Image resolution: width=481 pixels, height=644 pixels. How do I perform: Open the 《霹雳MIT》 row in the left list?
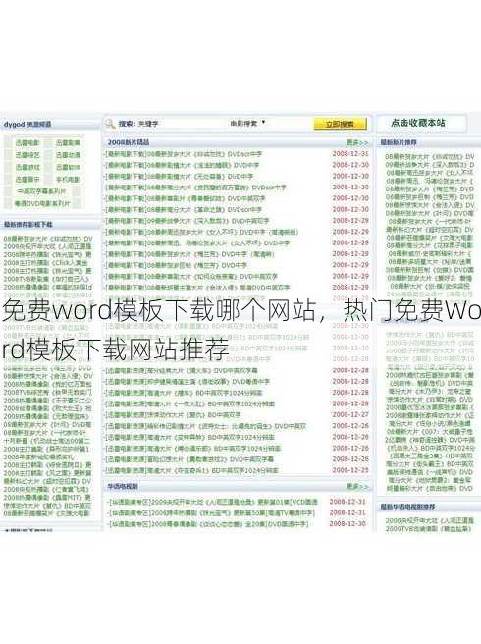pyautogui.click(x=47, y=498)
